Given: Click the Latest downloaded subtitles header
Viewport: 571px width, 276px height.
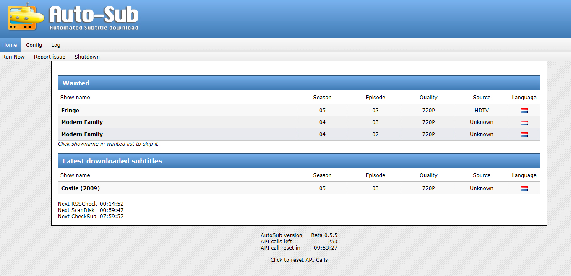Looking at the screenshot, I should tap(112, 161).
